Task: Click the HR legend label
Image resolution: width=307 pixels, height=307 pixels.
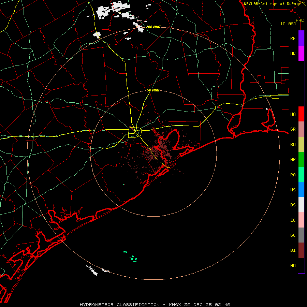Action: [293, 160]
